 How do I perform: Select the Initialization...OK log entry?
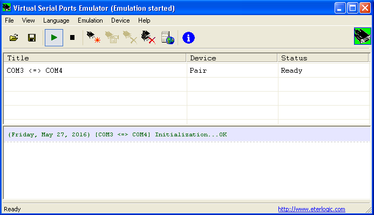point(187,135)
